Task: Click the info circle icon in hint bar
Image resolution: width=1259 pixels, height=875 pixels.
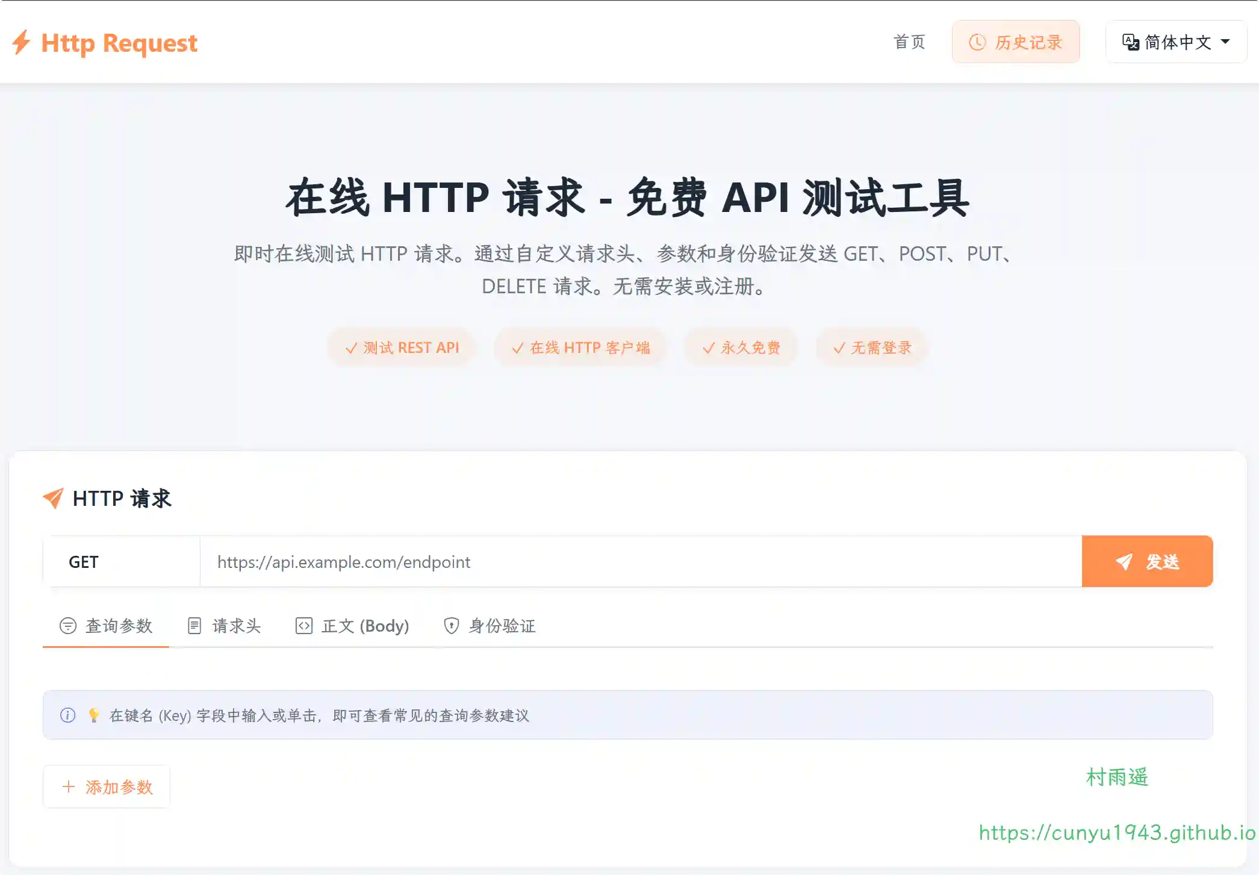Action: tap(67, 715)
